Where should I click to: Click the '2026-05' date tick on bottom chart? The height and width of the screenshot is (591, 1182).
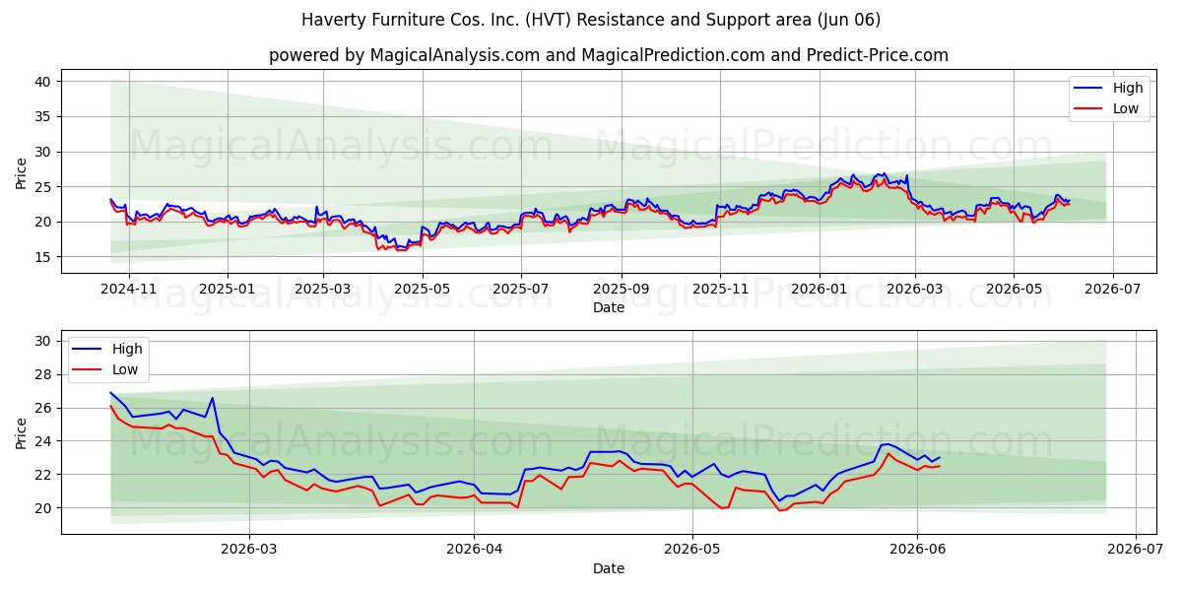[x=691, y=552]
